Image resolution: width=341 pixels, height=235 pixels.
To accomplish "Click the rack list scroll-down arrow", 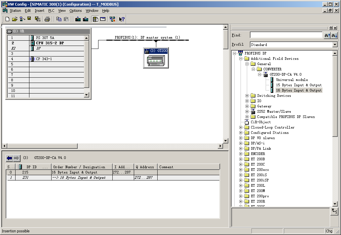I will click(x=86, y=95).
